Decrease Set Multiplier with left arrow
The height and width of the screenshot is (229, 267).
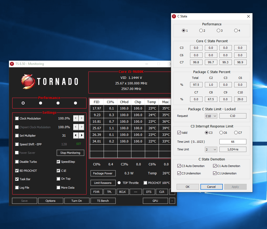point(76,135)
